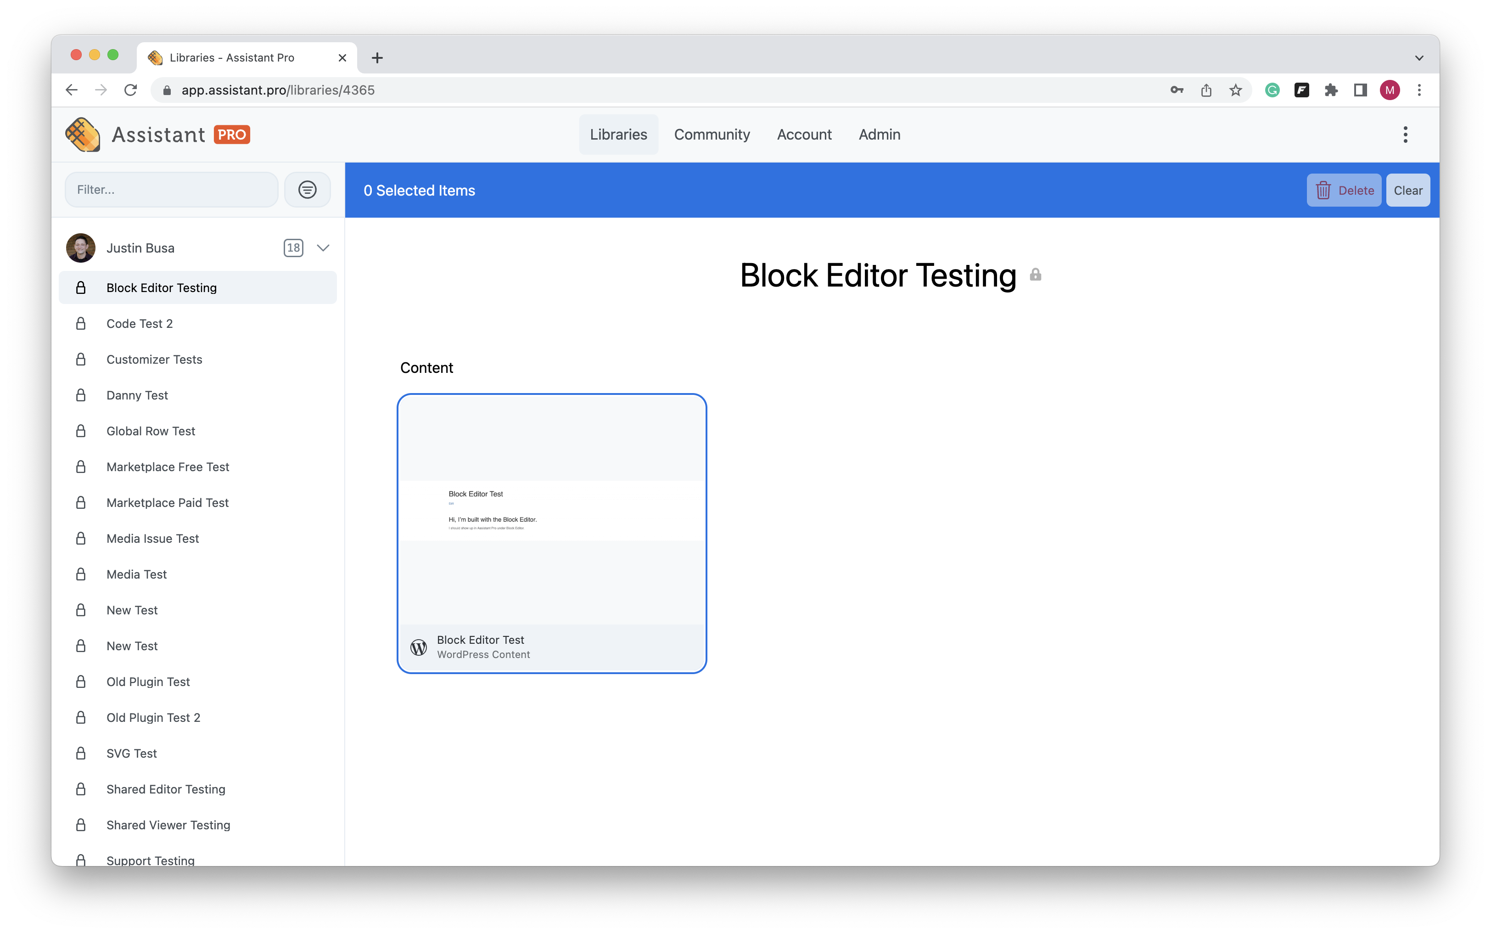Open the Admin menu item
Screen dimensions: 1491x934
pyautogui.click(x=879, y=134)
